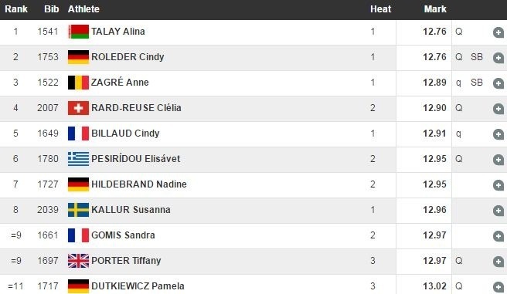Click the Belarus flag next to TALAY

[x=78, y=32]
